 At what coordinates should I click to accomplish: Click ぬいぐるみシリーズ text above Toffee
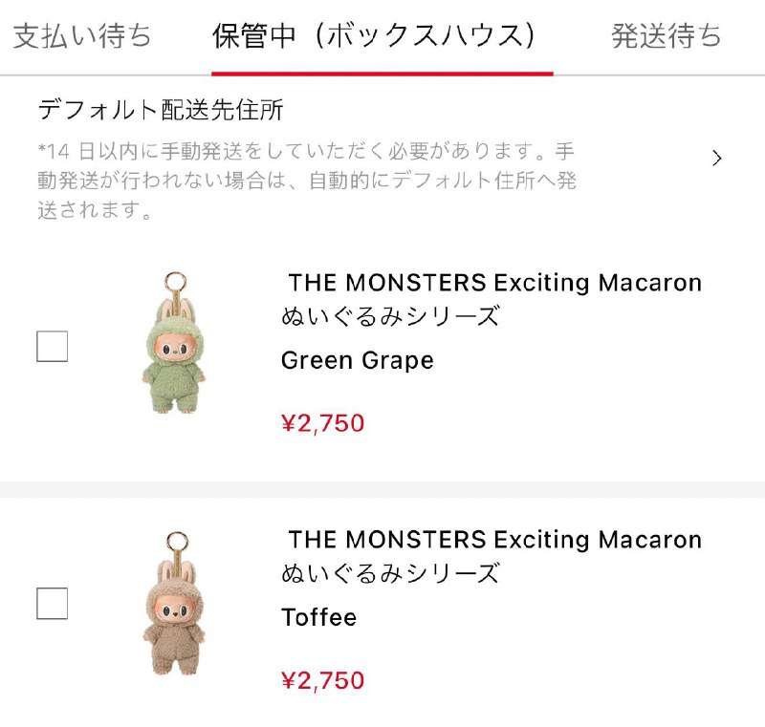[x=390, y=573]
